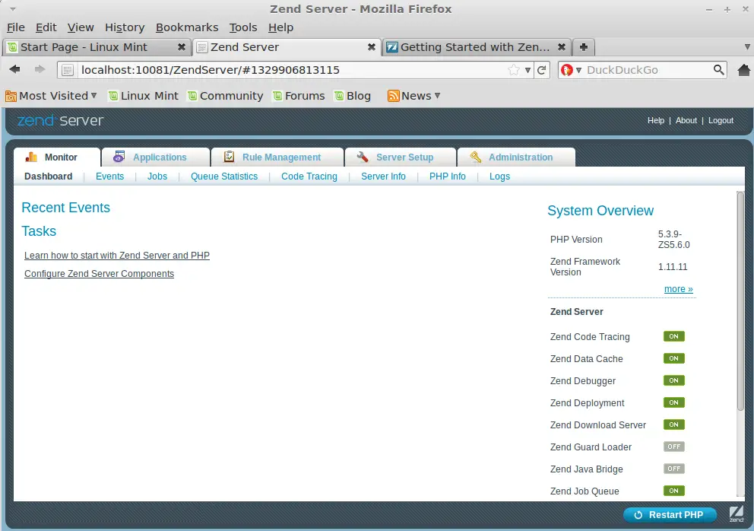Viewport: 754px width, 531px height.
Task: Open the Logs sub-tab
Action: coord(499,176)
